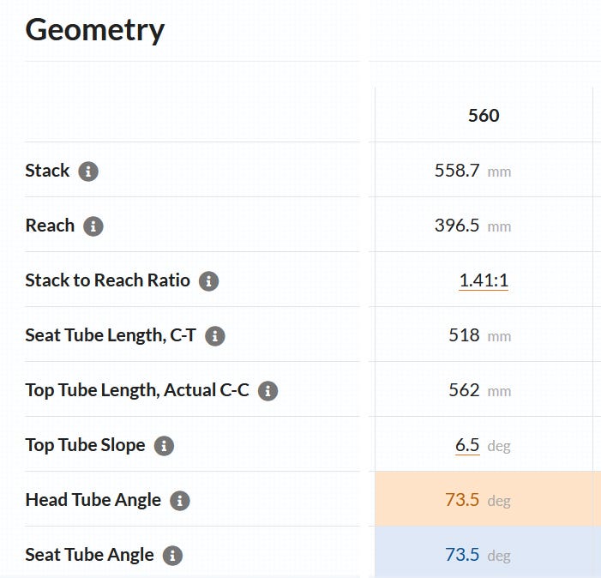Click info icon beside Stack to Reach Ratio
Screen dimensions: 601x578
pyautogui.click(x=208, y=281)
